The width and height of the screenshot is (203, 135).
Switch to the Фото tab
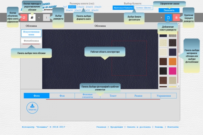[36, 96]
